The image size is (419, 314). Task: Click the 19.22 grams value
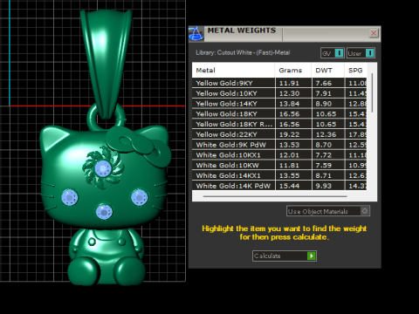(x=289, y=134)
